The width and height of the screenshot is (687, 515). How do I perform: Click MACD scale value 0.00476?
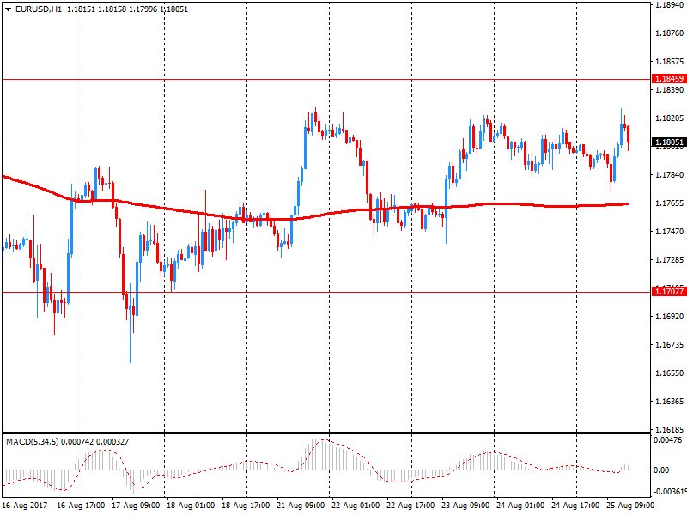point(667,440)
